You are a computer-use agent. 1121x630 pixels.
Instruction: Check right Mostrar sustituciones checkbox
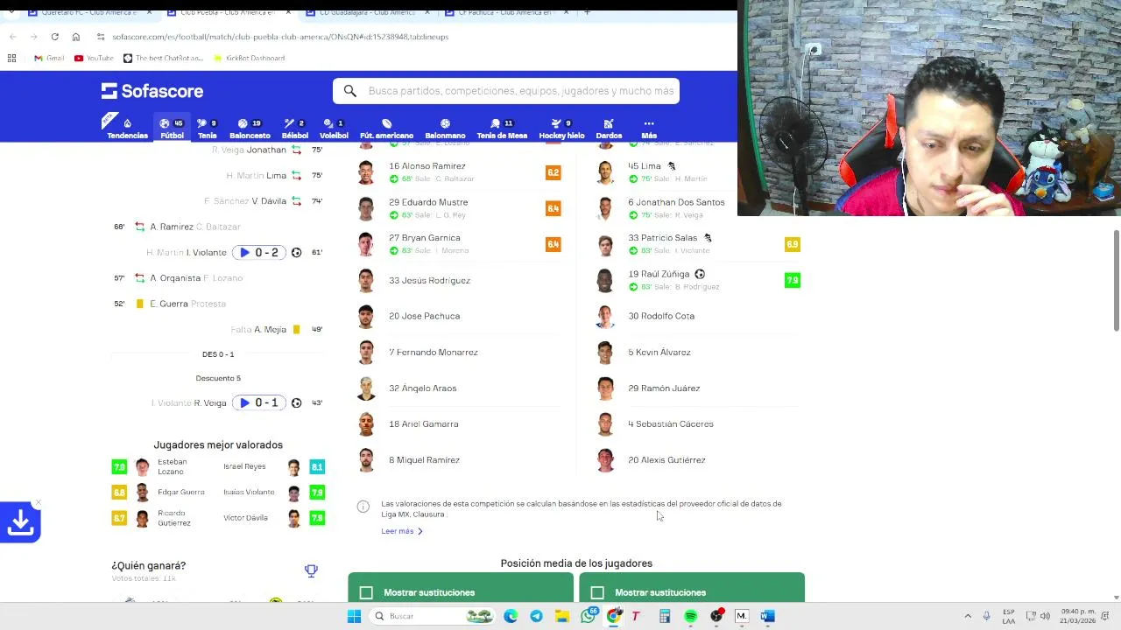click(x=597, y=592)
